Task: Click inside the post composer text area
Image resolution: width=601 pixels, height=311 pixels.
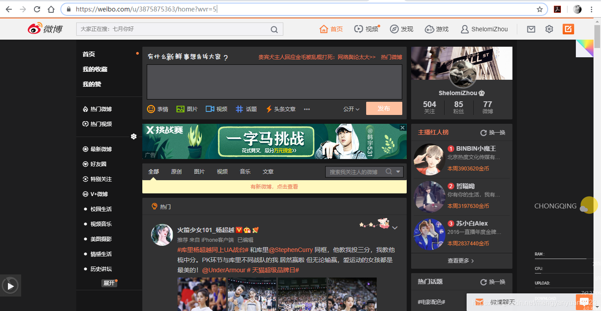Action: [274, 82]
